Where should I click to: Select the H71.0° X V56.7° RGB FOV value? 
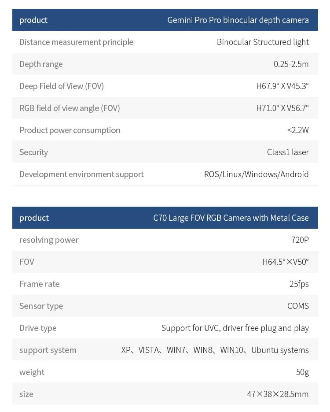(282, 108)
